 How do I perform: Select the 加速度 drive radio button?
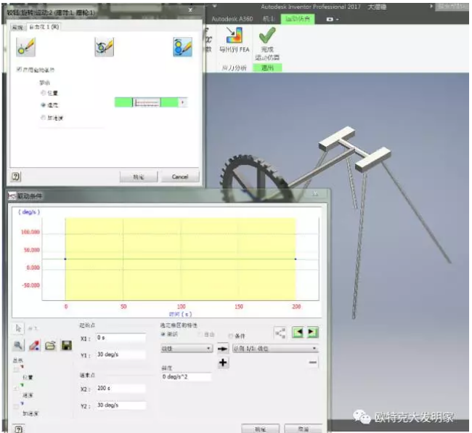click(x=43, y=118)
